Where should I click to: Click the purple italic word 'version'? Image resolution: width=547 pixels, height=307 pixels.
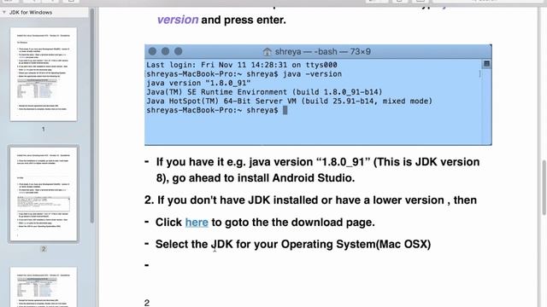pos(178,20)
